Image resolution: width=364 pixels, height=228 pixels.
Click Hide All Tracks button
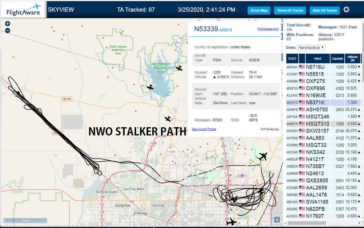click(x=325, y=11)
